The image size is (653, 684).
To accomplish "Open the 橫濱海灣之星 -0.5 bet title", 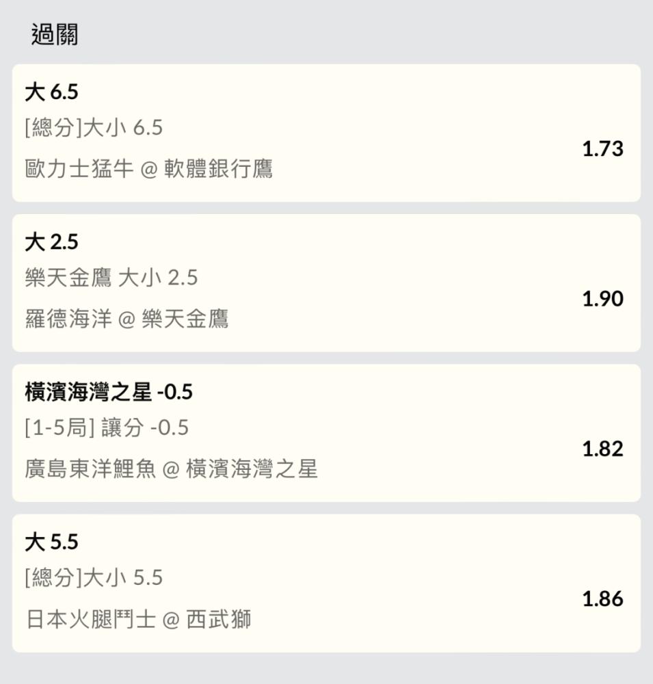I will pos(109,392).
